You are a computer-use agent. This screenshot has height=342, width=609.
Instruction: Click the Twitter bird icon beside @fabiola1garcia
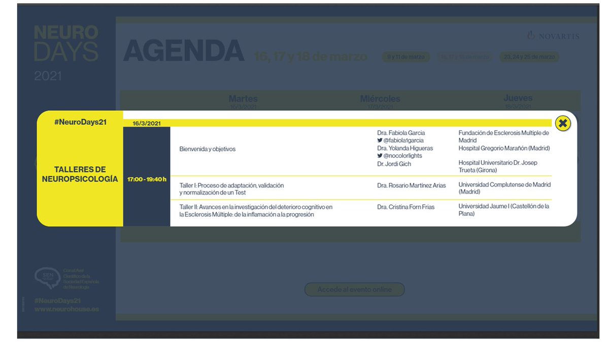[380, 140]
